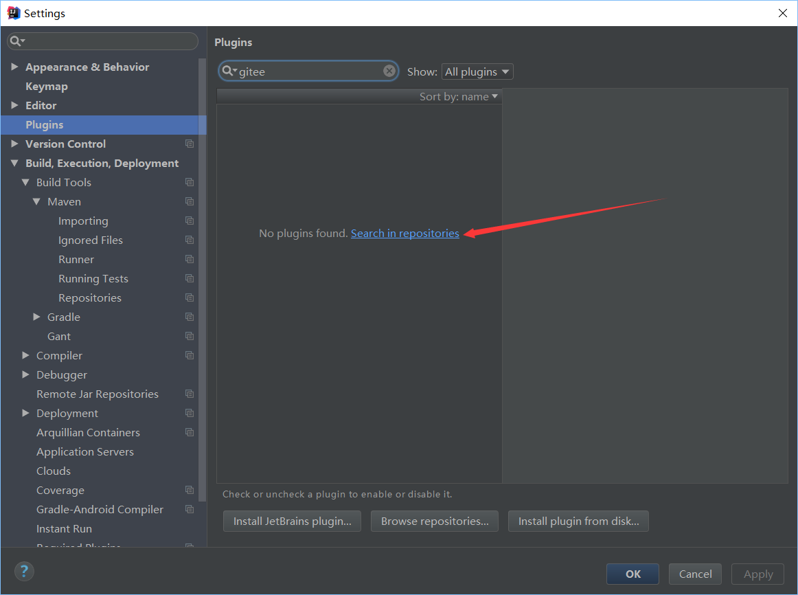798x595 pixels.
Task: Open the Running Tests settings
Action: 93,278
